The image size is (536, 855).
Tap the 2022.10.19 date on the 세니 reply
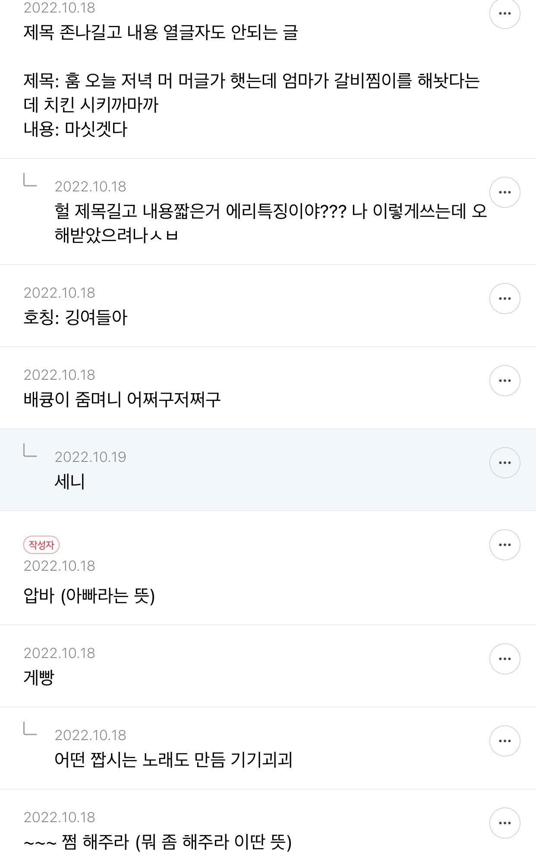tap(90, 457)
